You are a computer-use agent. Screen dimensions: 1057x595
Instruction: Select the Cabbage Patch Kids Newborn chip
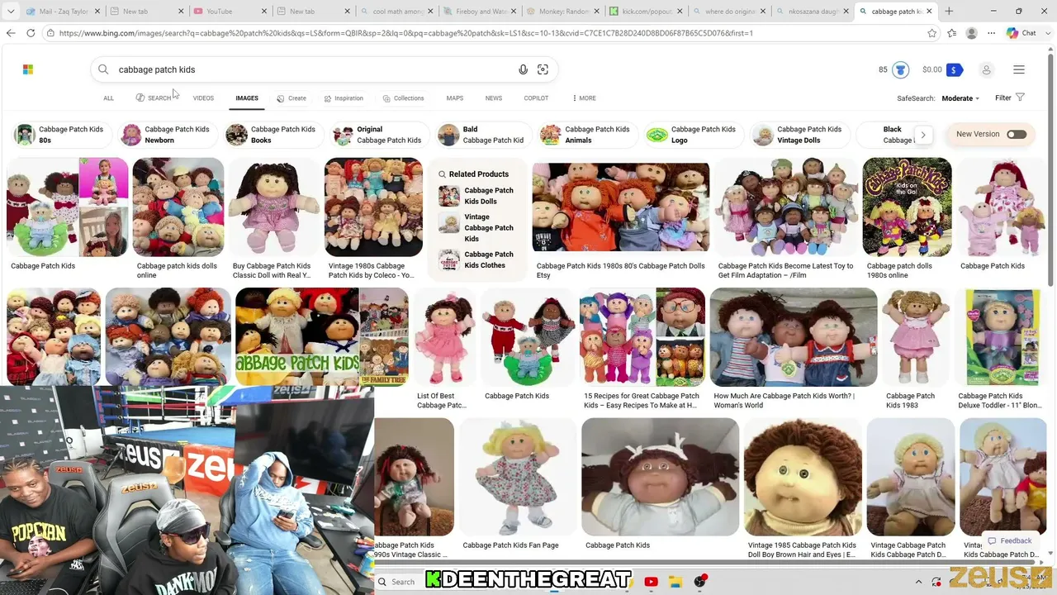click(166, 135)
